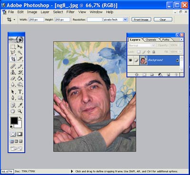The height and width of the screenshot is (175, 190).
Task: Switch to the Paths tab
Action: coord(166,39)
